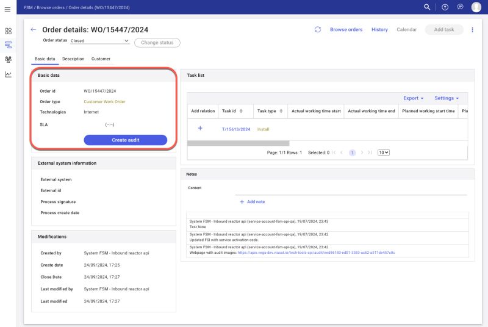The width and height of the screenshot is (488, 327).
Task: Click the Create date value 24/09/2024, 17:25
Action: point(102,265)
